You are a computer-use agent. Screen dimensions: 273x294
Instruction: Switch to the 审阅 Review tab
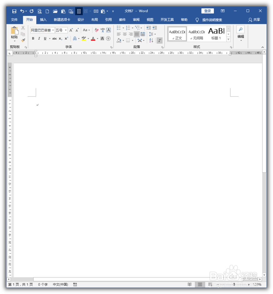click(x=136, y=20)
